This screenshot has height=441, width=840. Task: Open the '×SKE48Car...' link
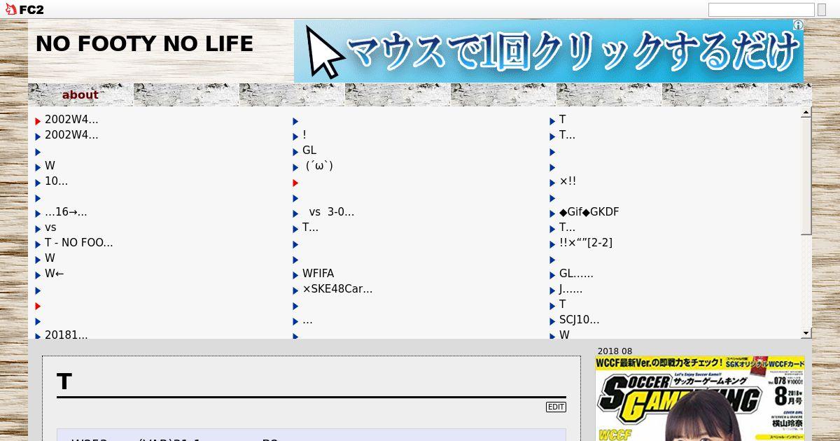click(x=337, y=288)
